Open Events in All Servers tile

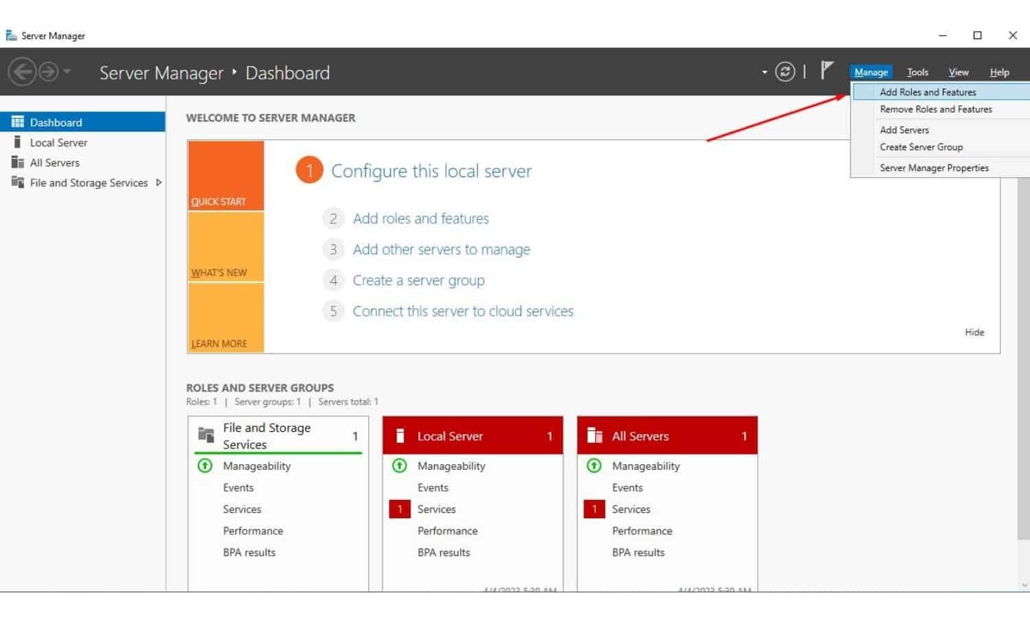click(628, 488)
